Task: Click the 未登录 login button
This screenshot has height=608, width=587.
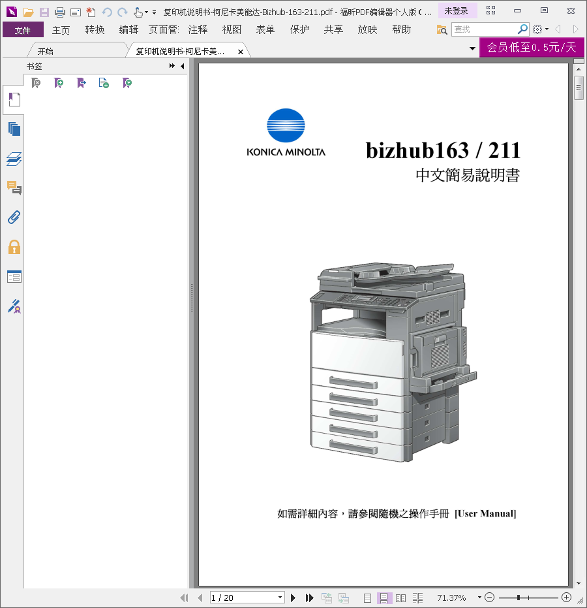Action: coord(457,11)
